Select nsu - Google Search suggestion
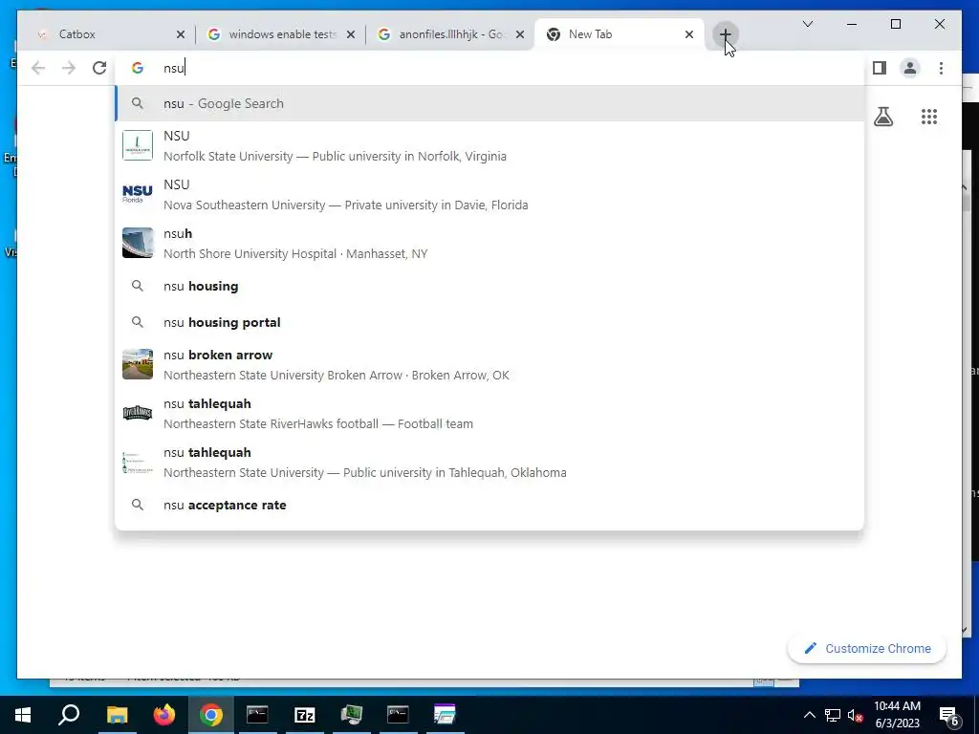Screen dimensions: 979x734 pyautogui.click(x=490, y=103)
